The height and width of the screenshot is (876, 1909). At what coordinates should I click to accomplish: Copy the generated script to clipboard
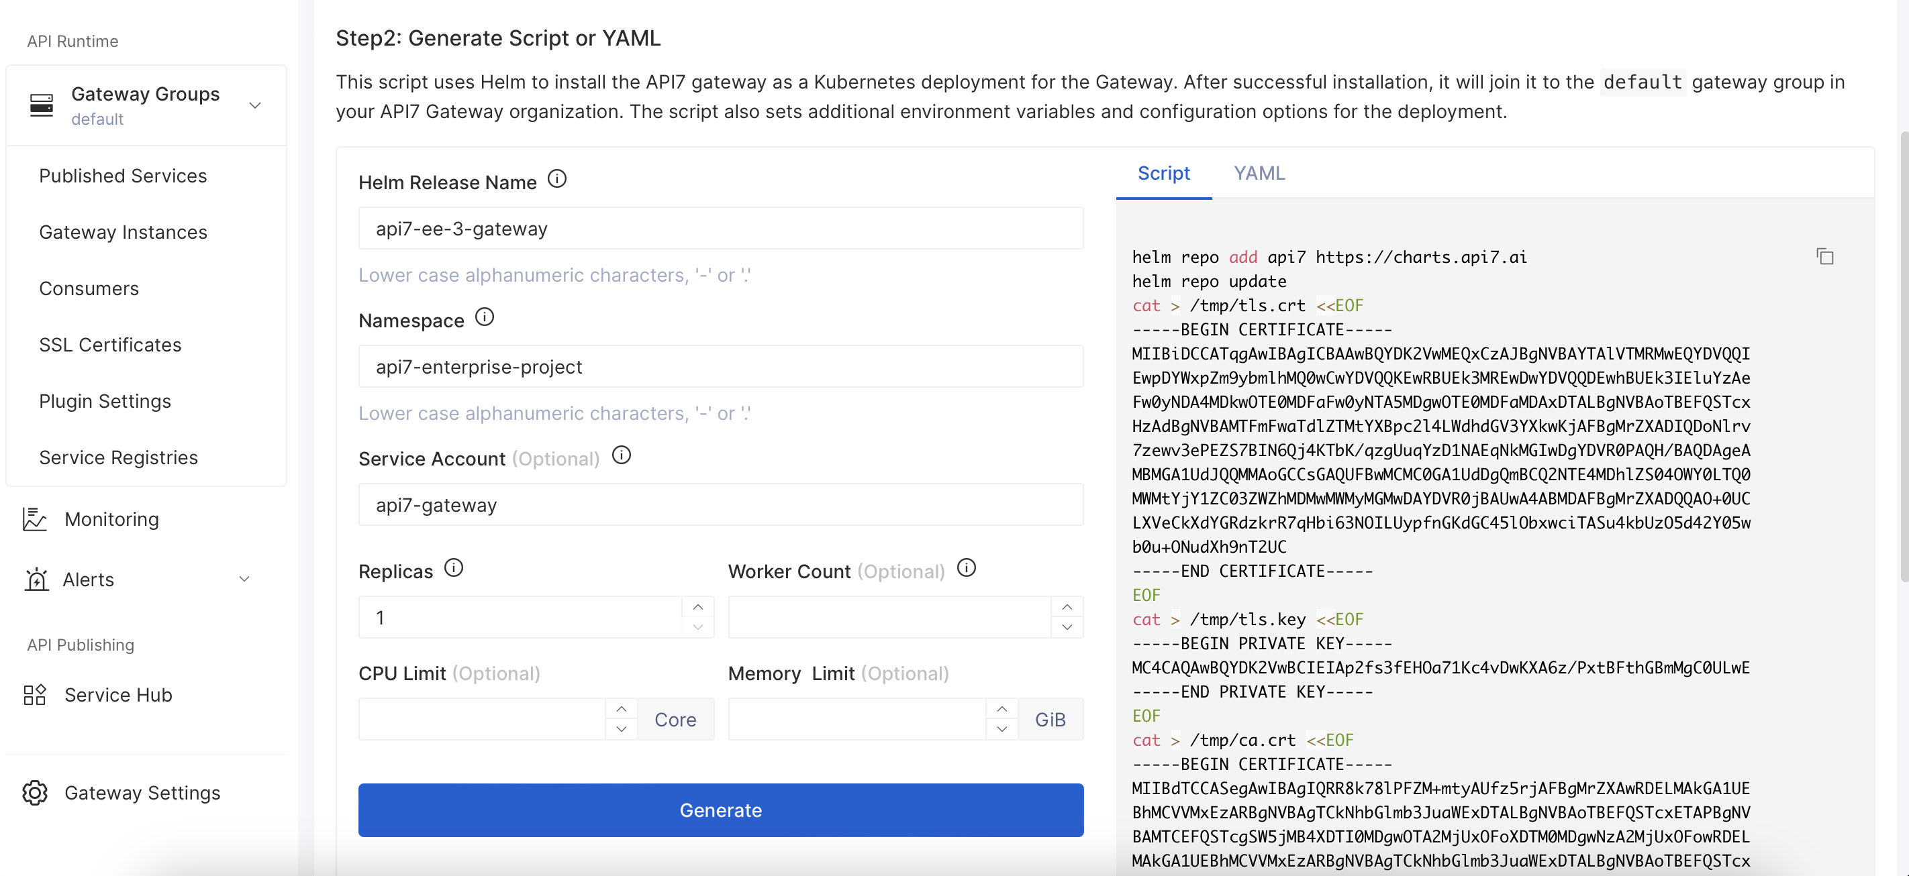1825,256
